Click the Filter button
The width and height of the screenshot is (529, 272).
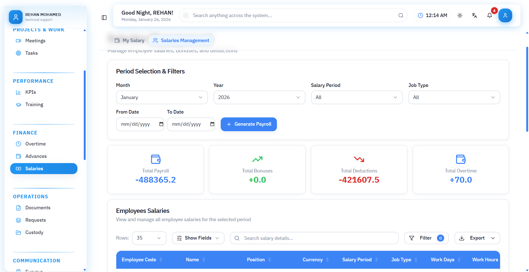pos(426,238)
